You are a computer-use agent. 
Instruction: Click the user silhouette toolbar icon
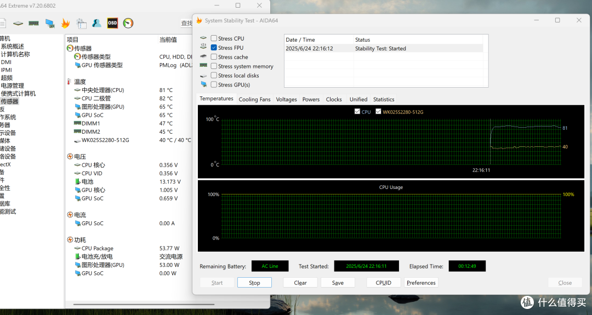tap(96, 24)
